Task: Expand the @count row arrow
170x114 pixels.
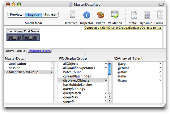Action: [x=160, y=68]
